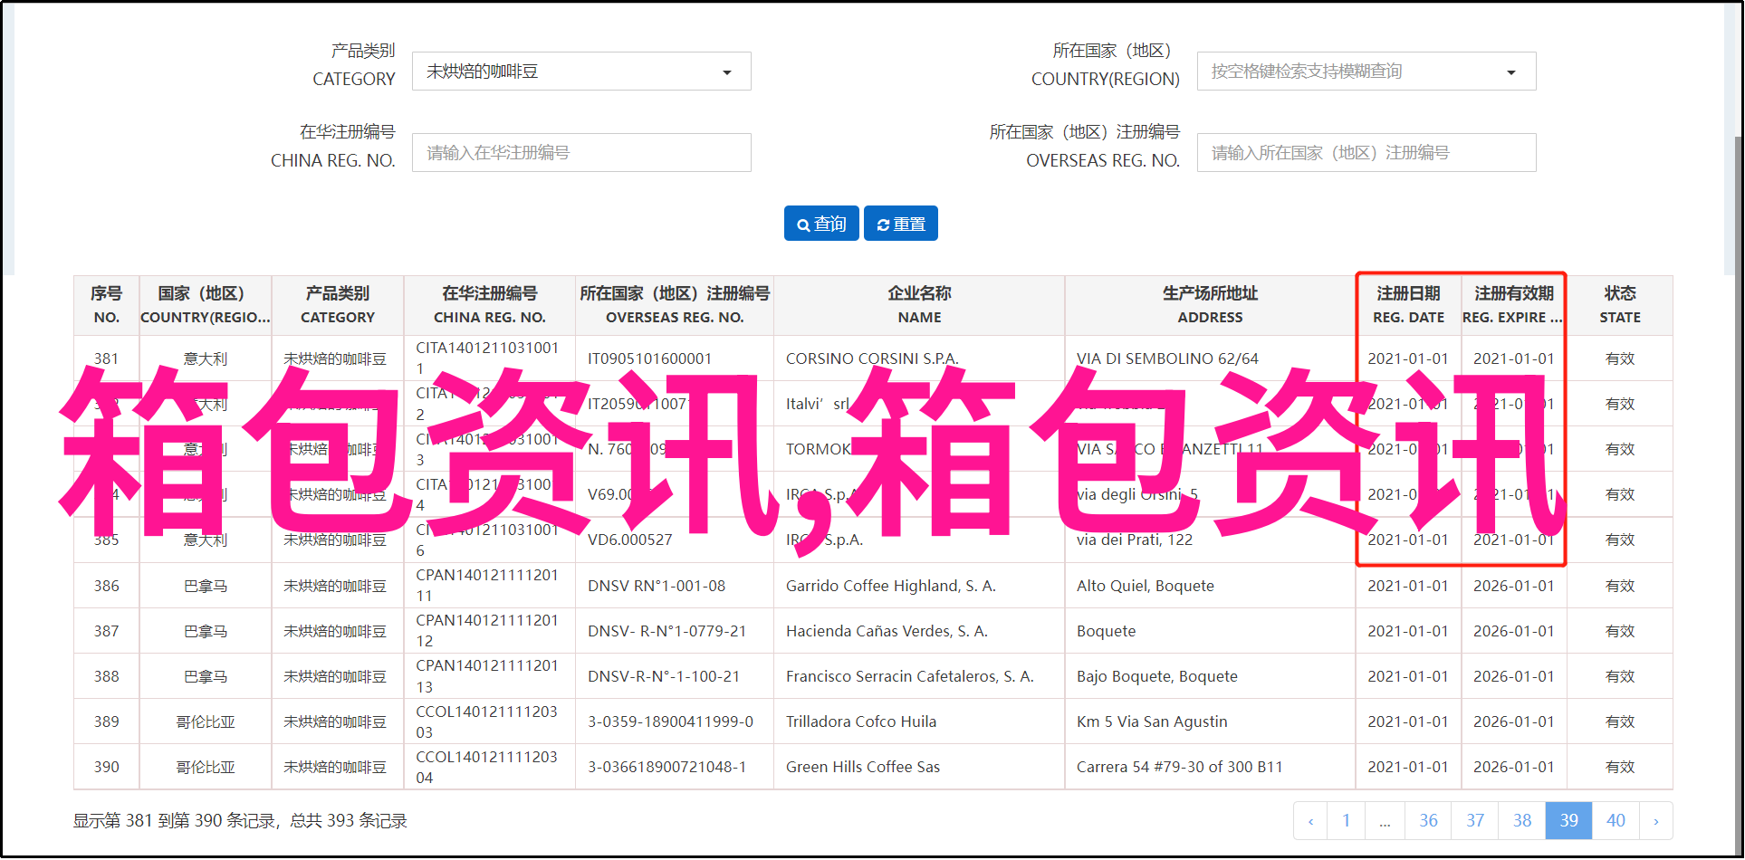Screen dimensions: 1745x860
Task: Click China reg number CCOL14012111120304
Action: (487, 768)
